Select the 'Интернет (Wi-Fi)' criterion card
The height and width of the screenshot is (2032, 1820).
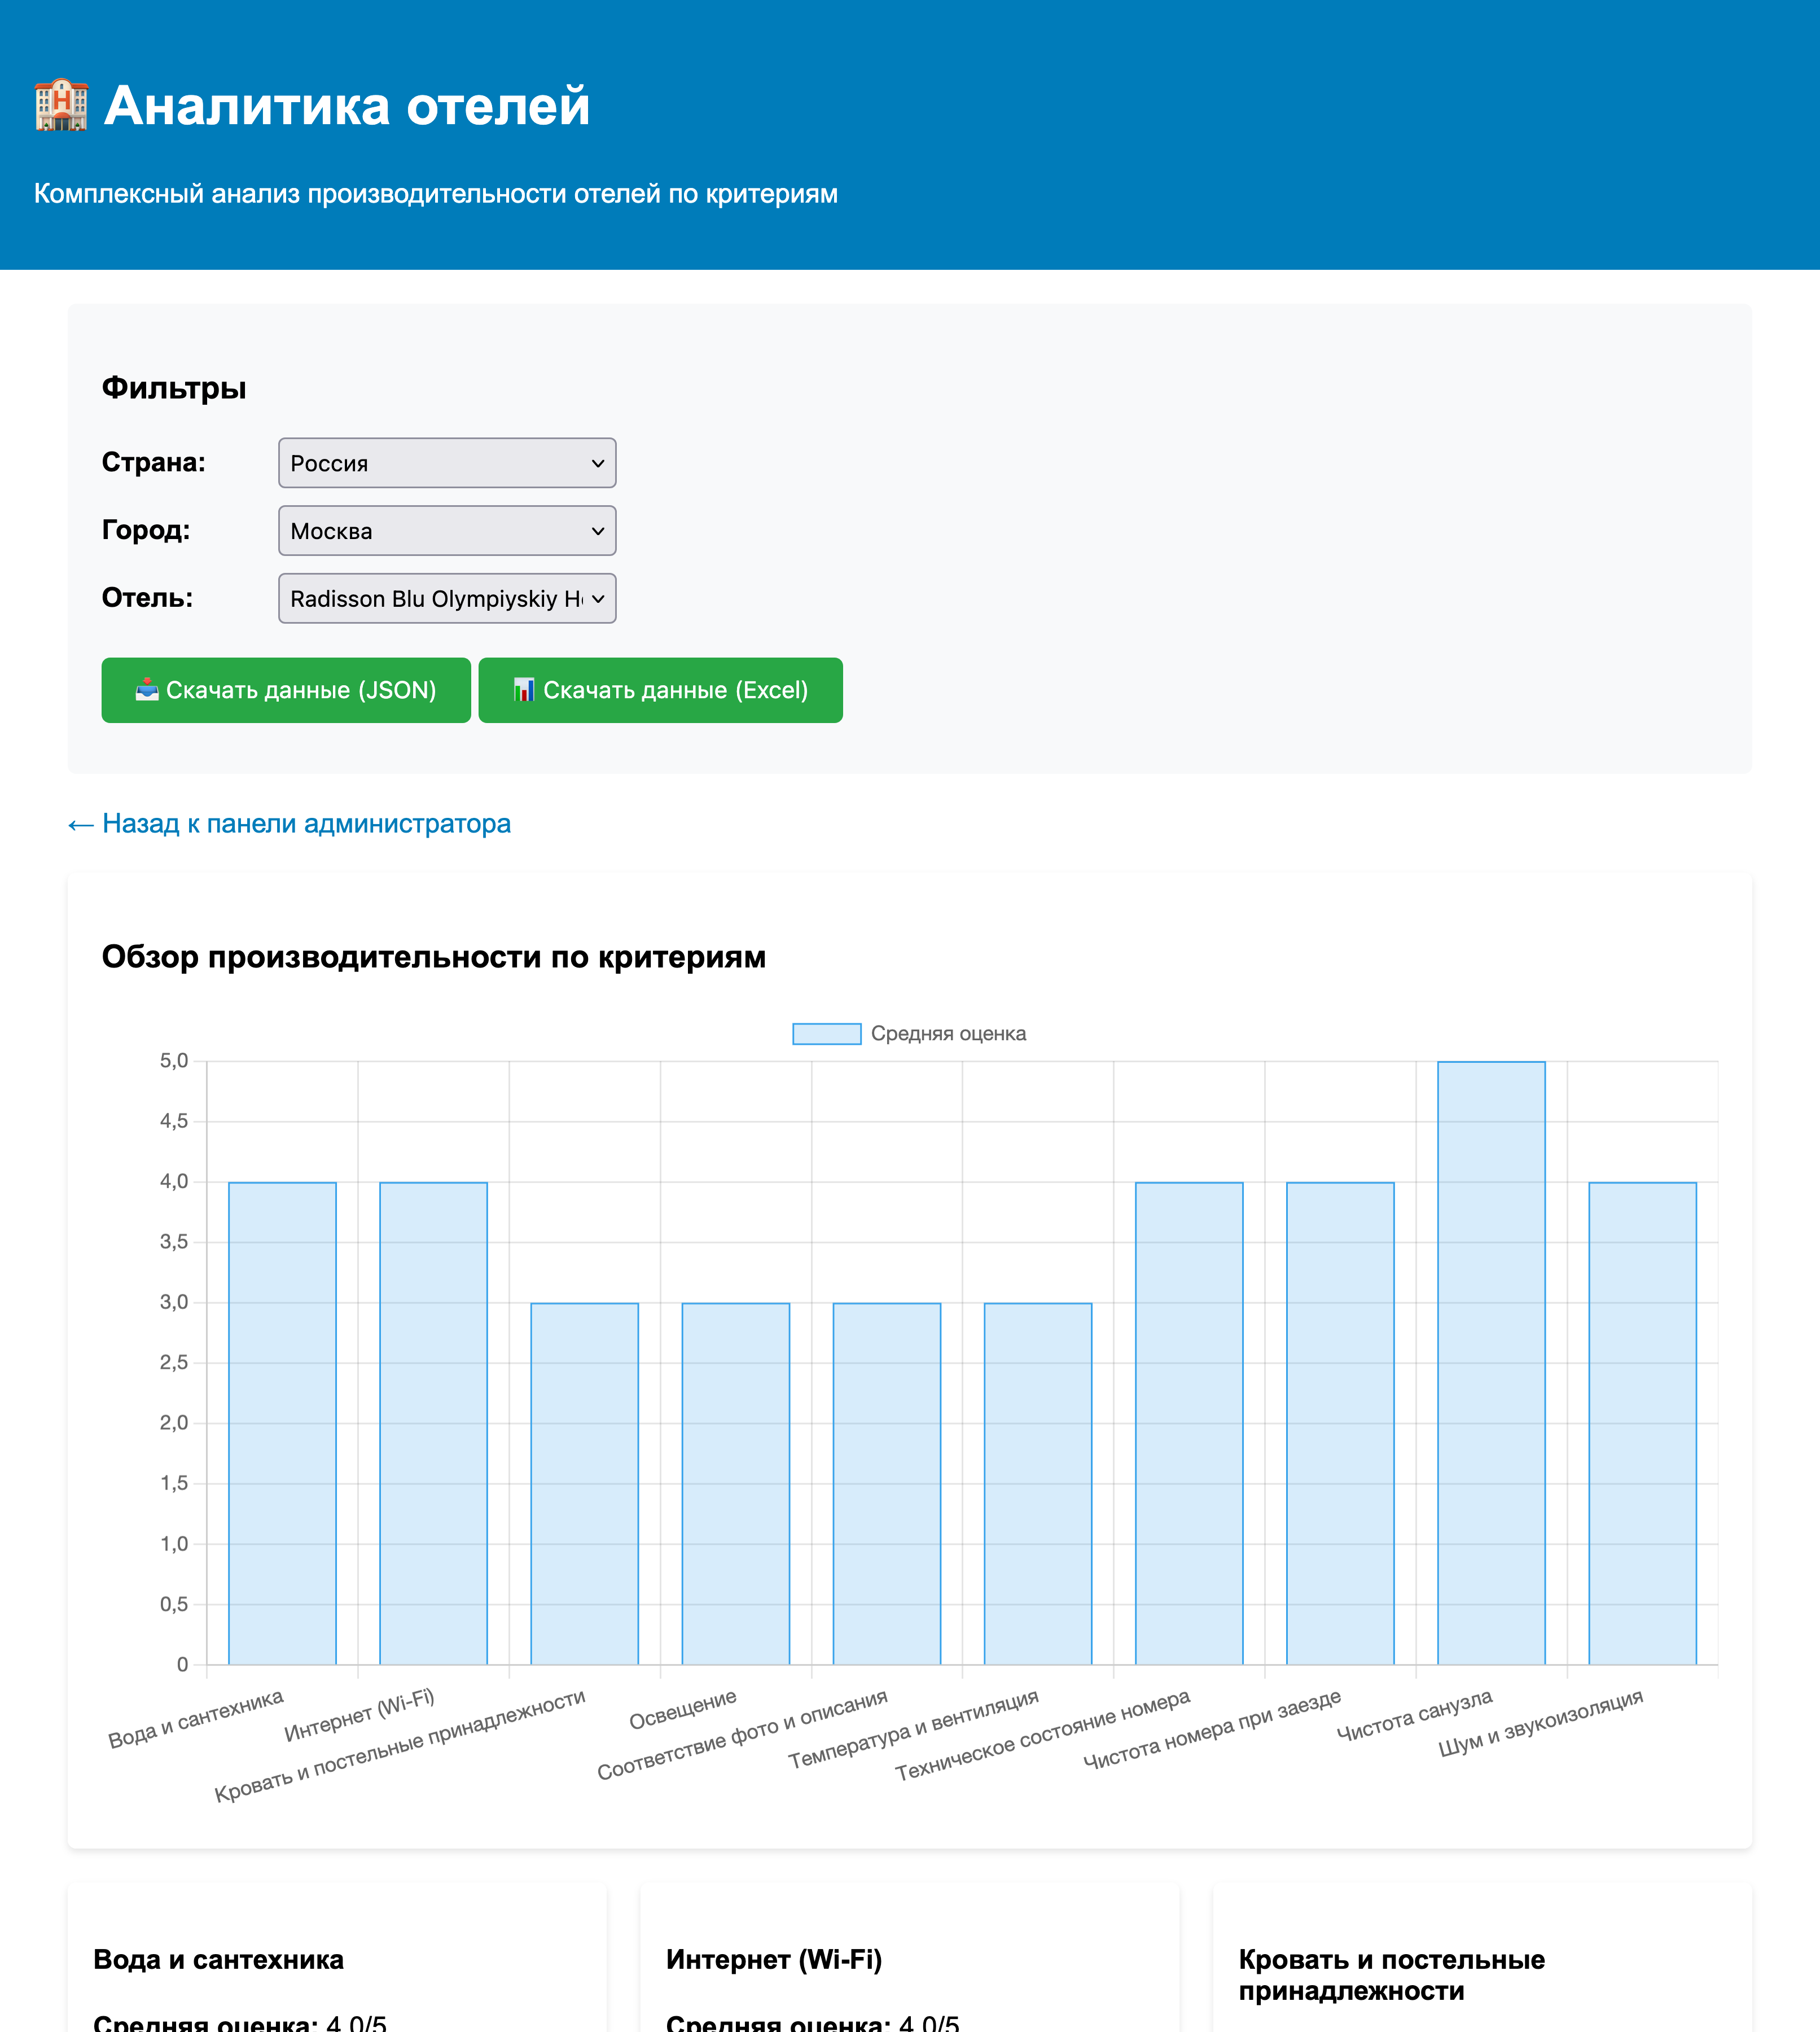909,1960
